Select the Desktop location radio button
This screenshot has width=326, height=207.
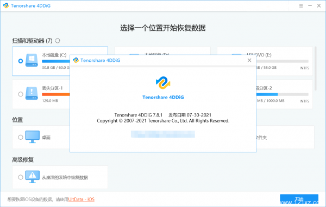[21, 137]
